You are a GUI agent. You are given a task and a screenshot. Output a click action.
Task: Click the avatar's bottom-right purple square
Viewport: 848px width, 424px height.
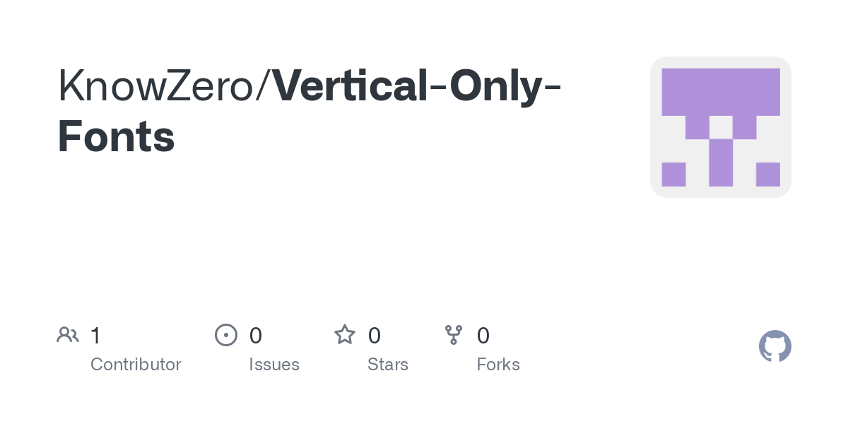click(767, 175)
